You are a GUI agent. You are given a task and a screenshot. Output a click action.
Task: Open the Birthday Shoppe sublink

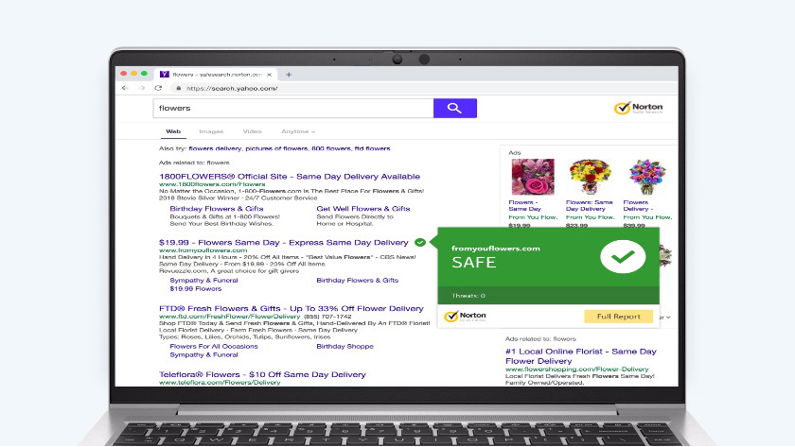coord(344,346)
